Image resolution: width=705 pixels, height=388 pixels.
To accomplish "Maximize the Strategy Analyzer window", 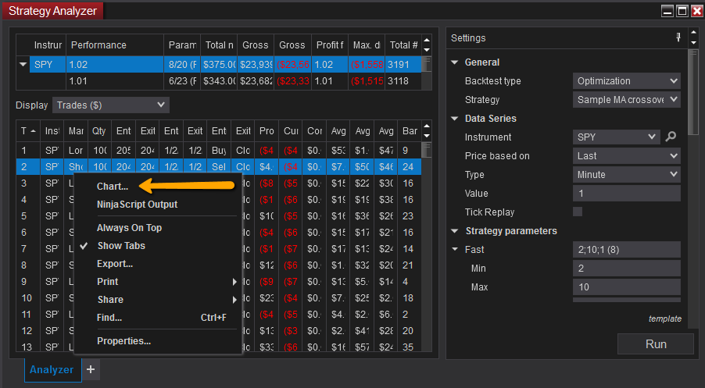I will (x=681, y=11).
